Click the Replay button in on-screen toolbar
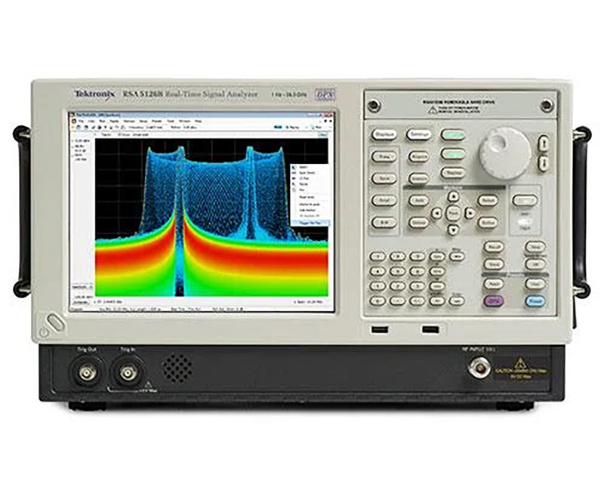This screenshot has height=487, width=604. click(293, 127)
